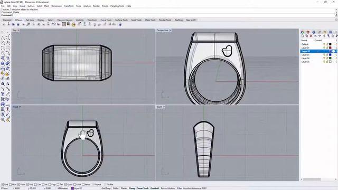Click the open folder CPlane icon
This screenshot has width=338, height=190.
[x=73, y=25]
